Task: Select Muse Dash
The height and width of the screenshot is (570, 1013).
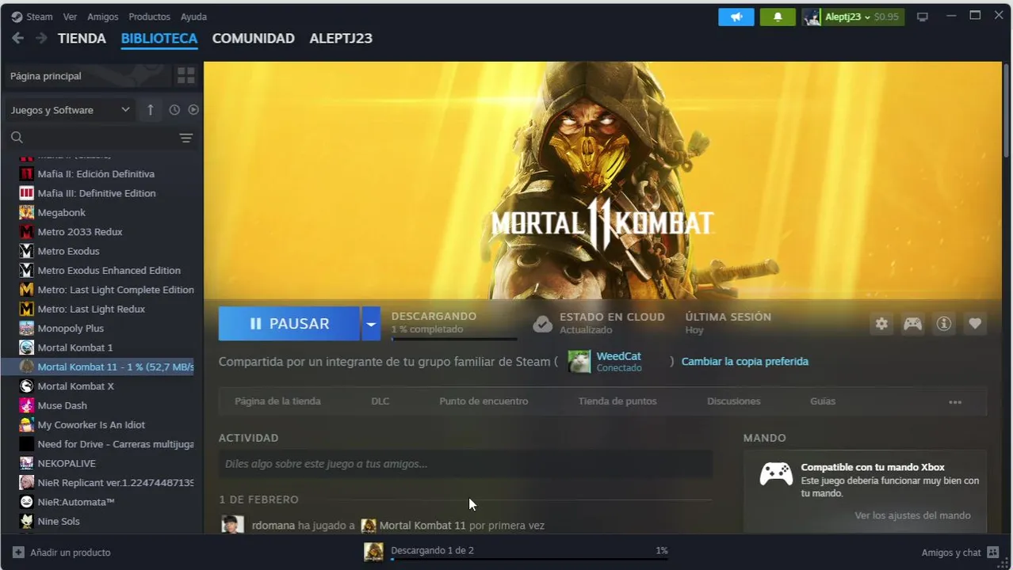Action: point(63,405)
